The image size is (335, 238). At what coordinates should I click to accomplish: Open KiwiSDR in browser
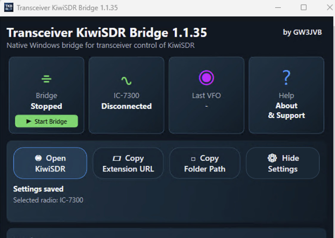pyautogui.click(x=50, y=163)
